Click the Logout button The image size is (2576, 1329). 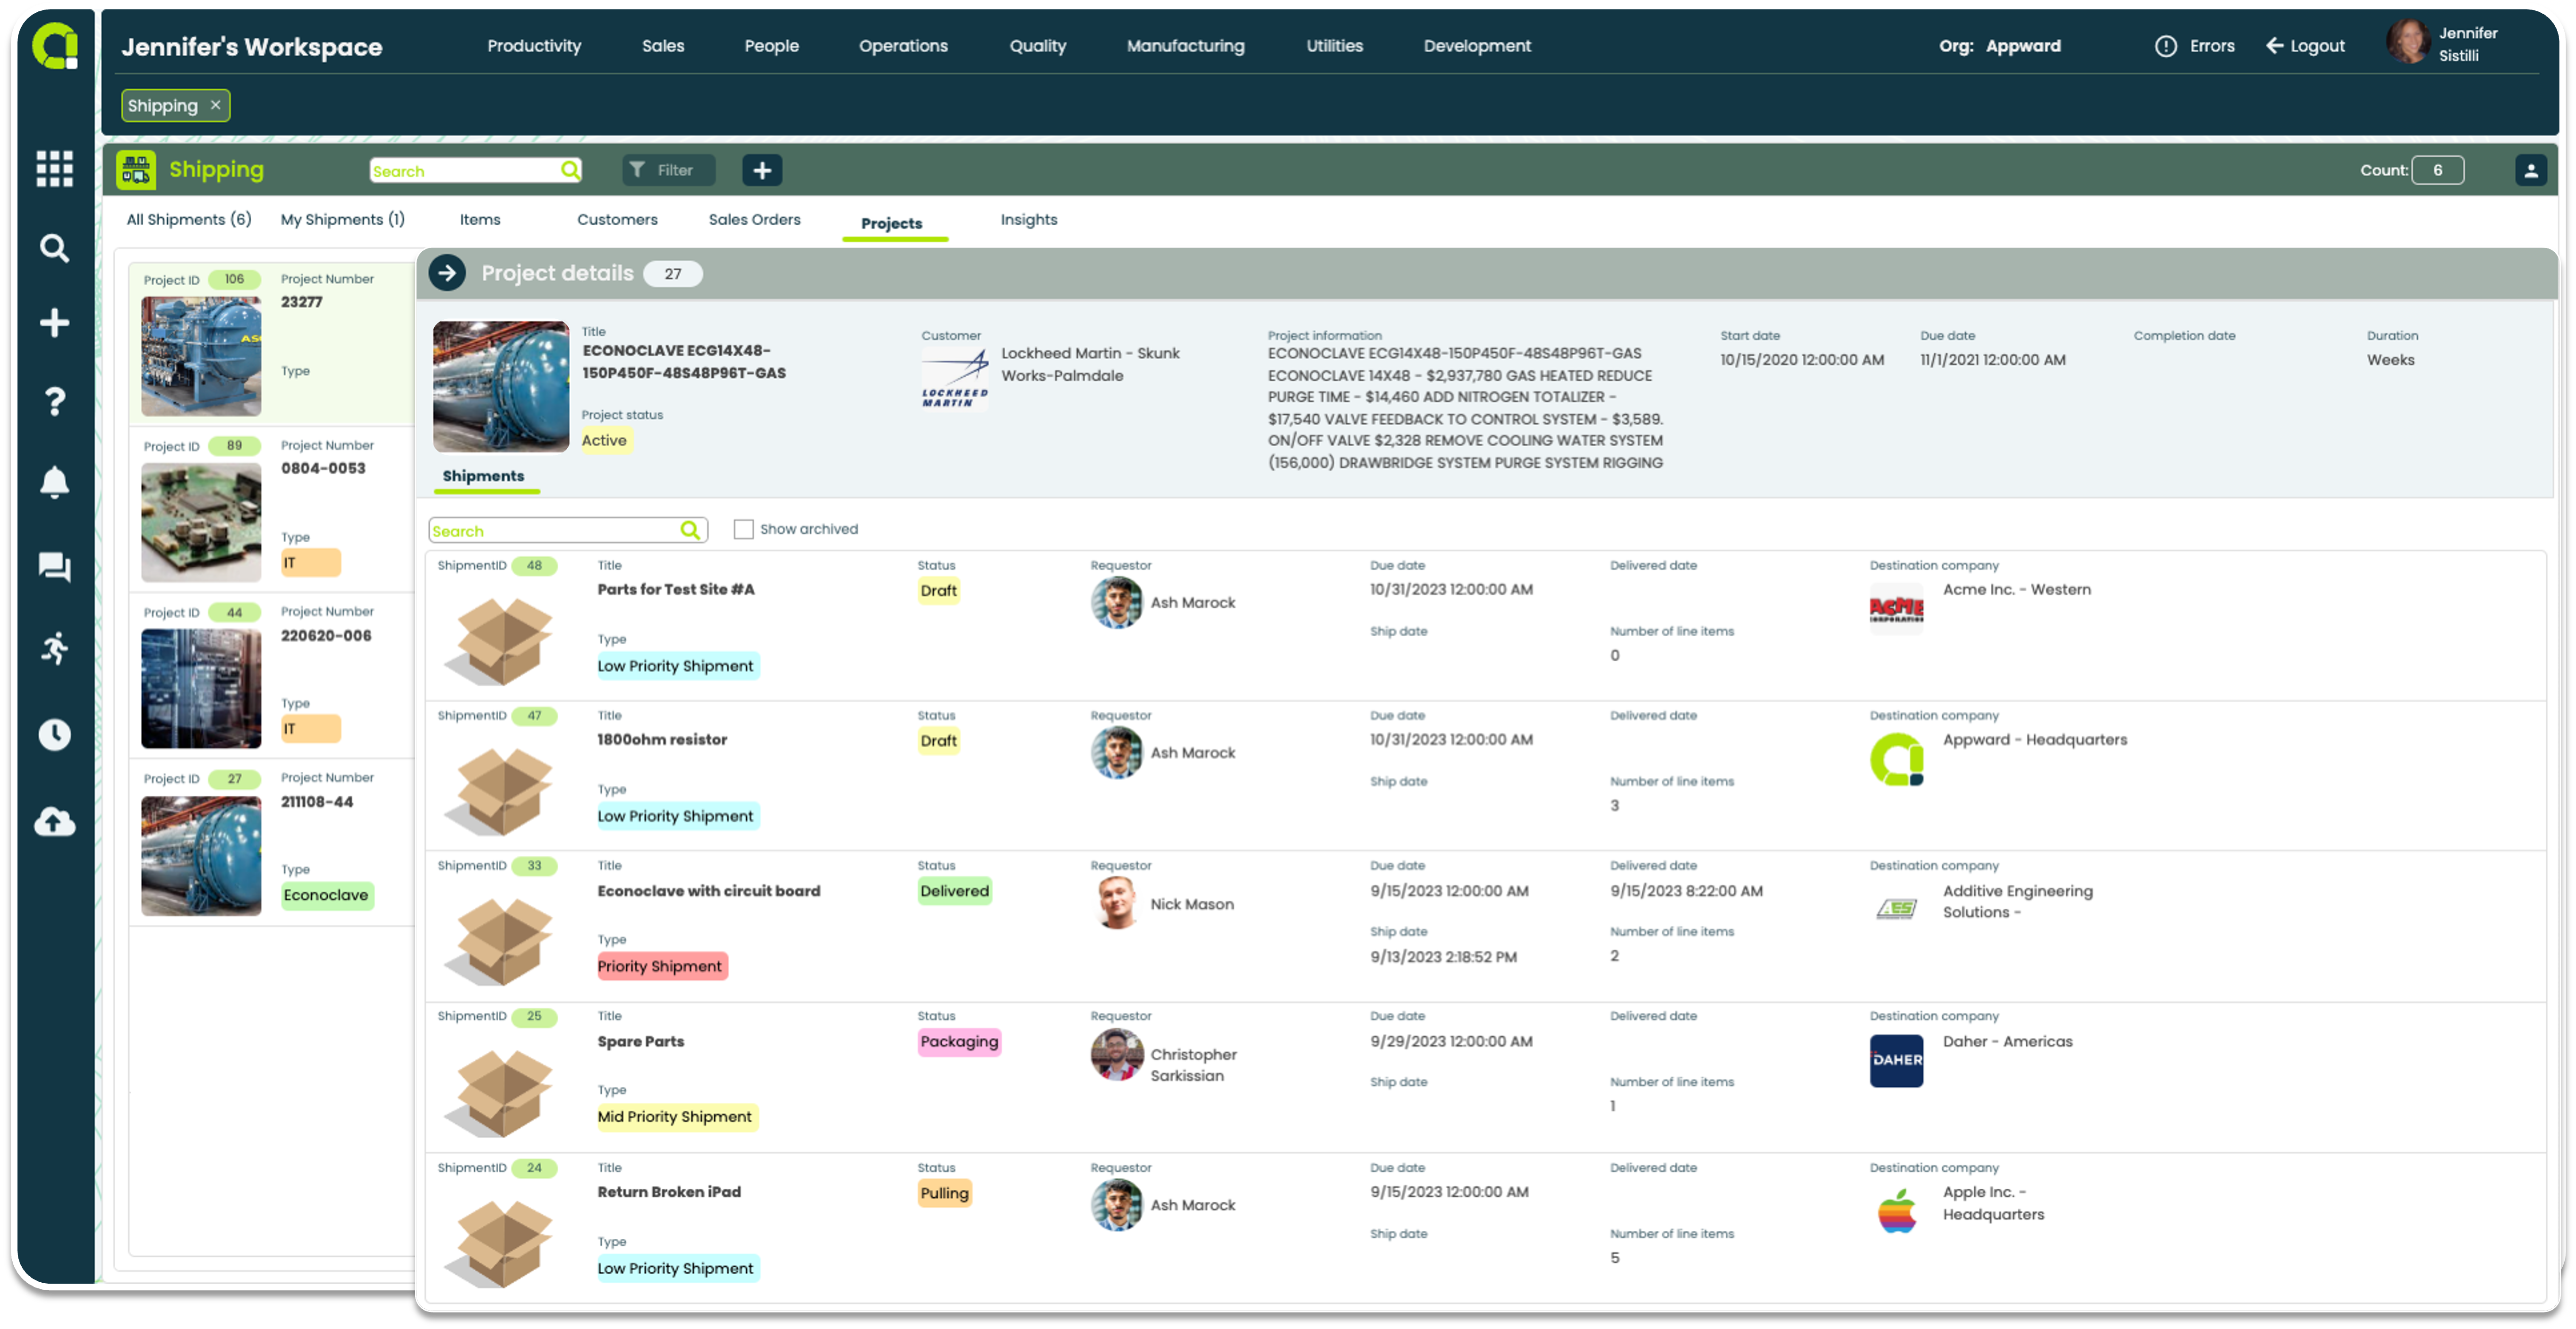tap(2308, 46)
